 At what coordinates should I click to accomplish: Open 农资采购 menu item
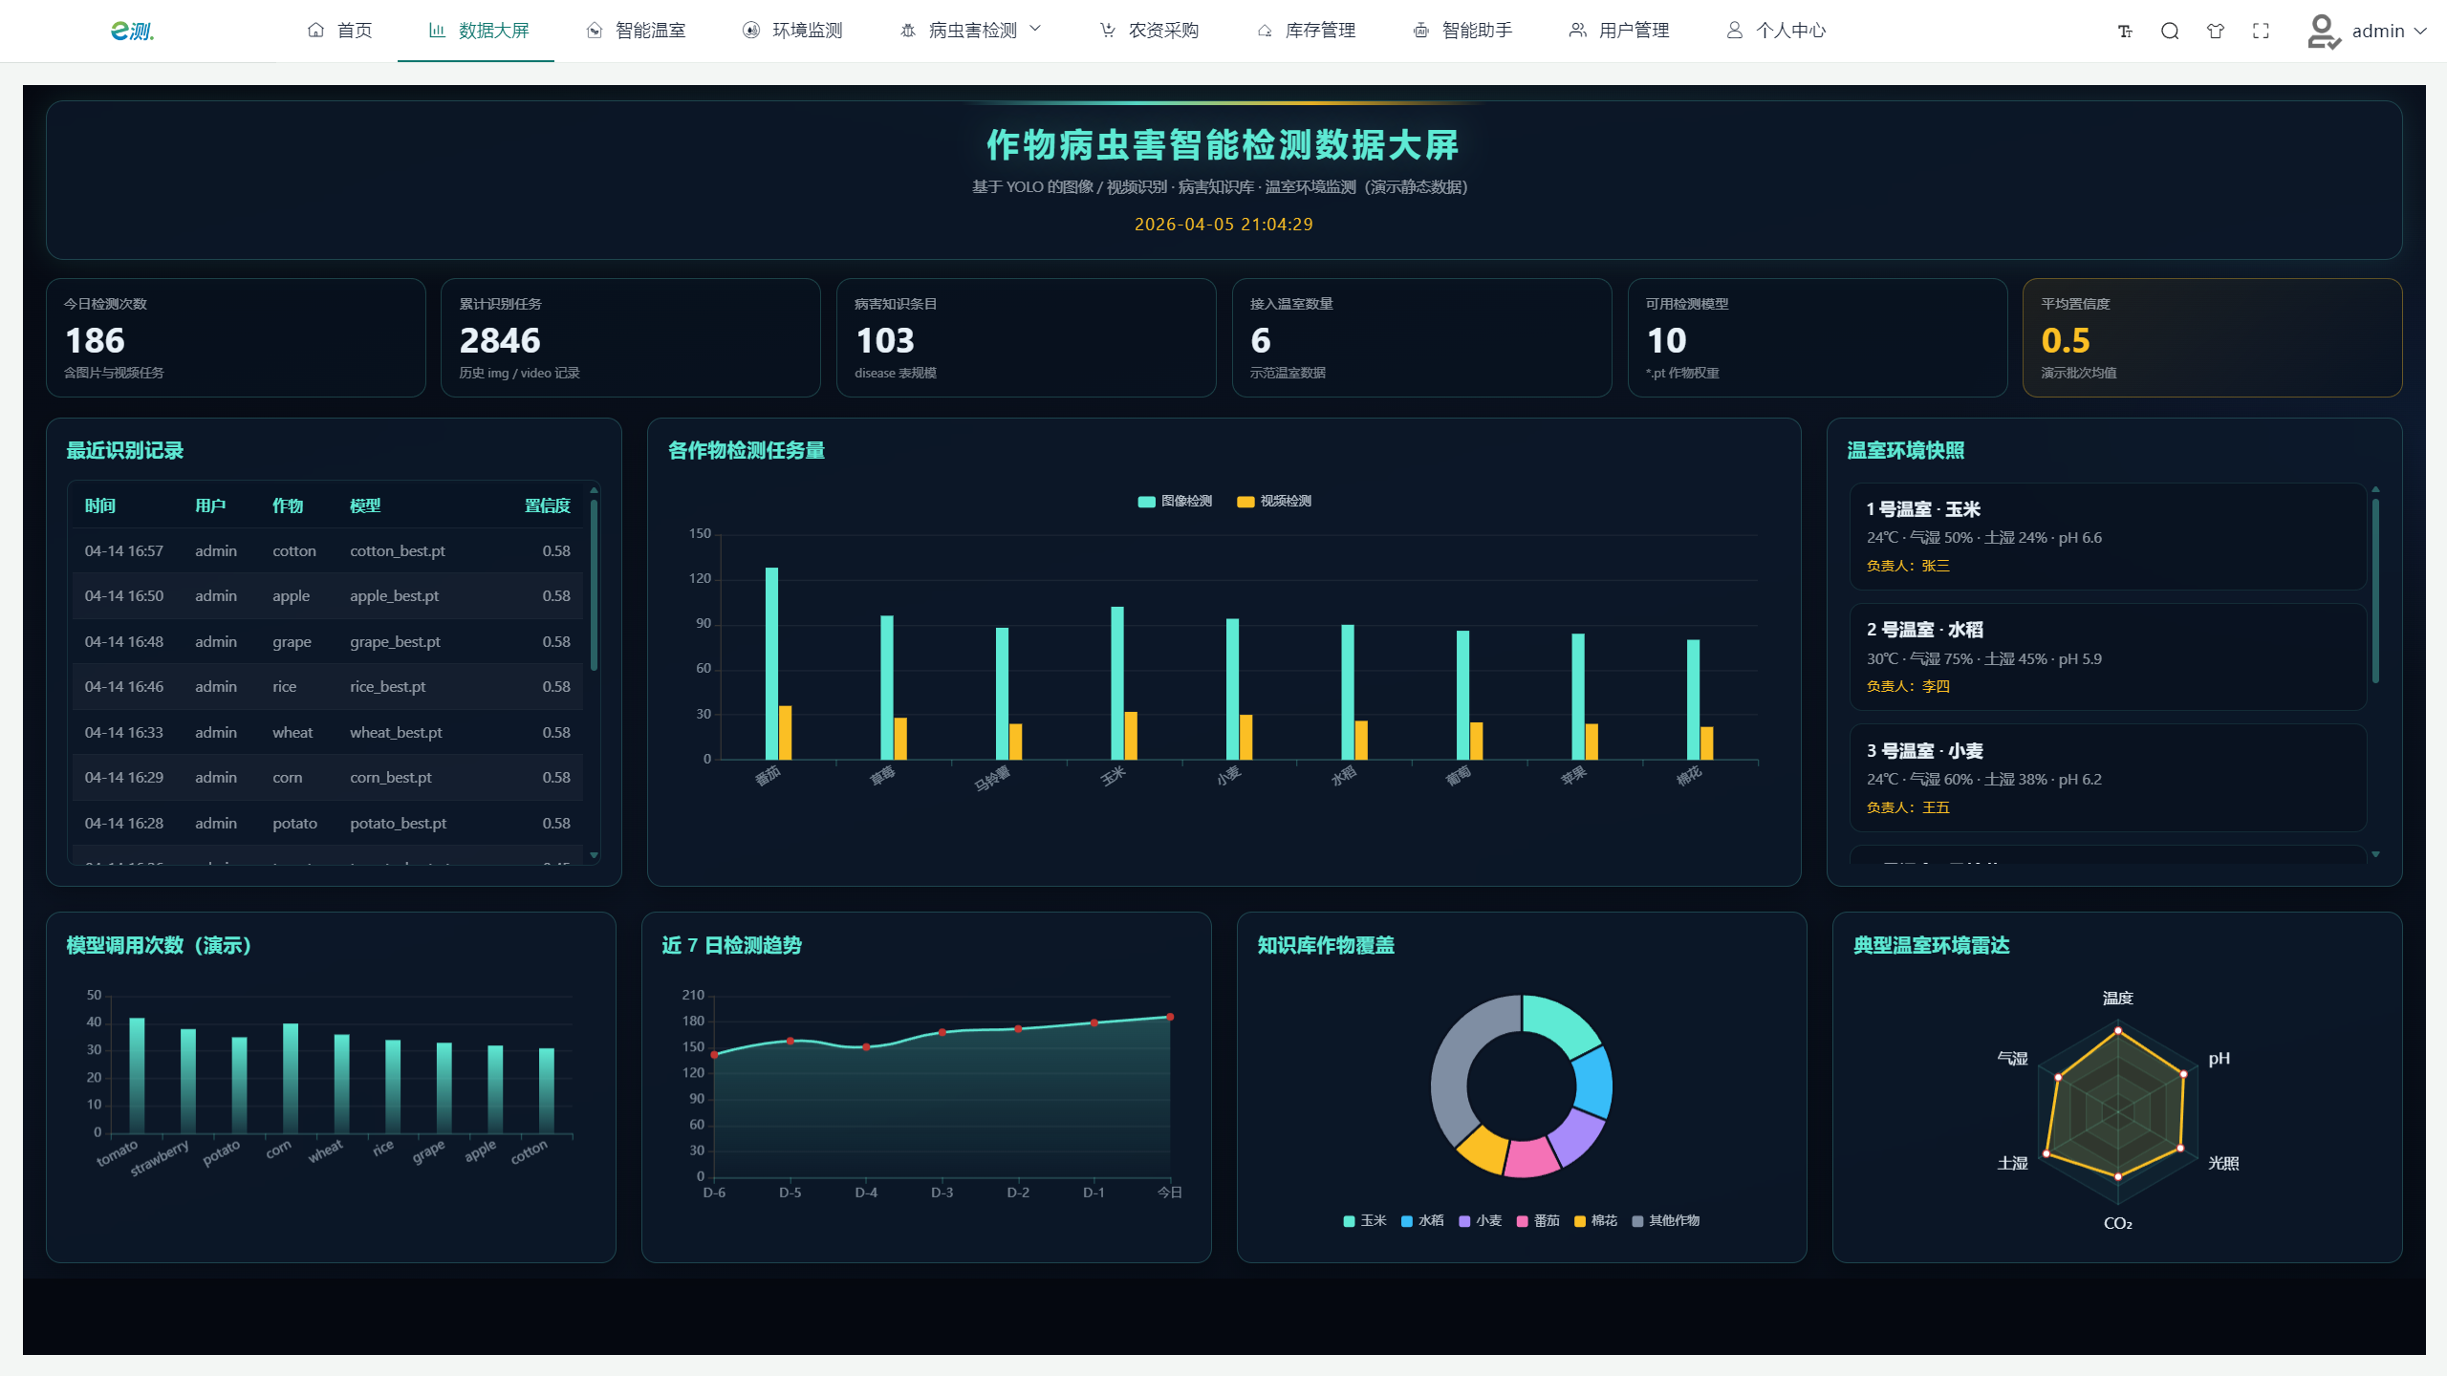click(1148, 31)
